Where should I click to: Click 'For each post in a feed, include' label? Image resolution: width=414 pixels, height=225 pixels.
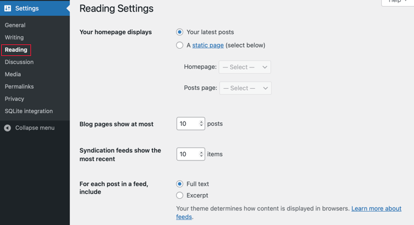point(114,188)
